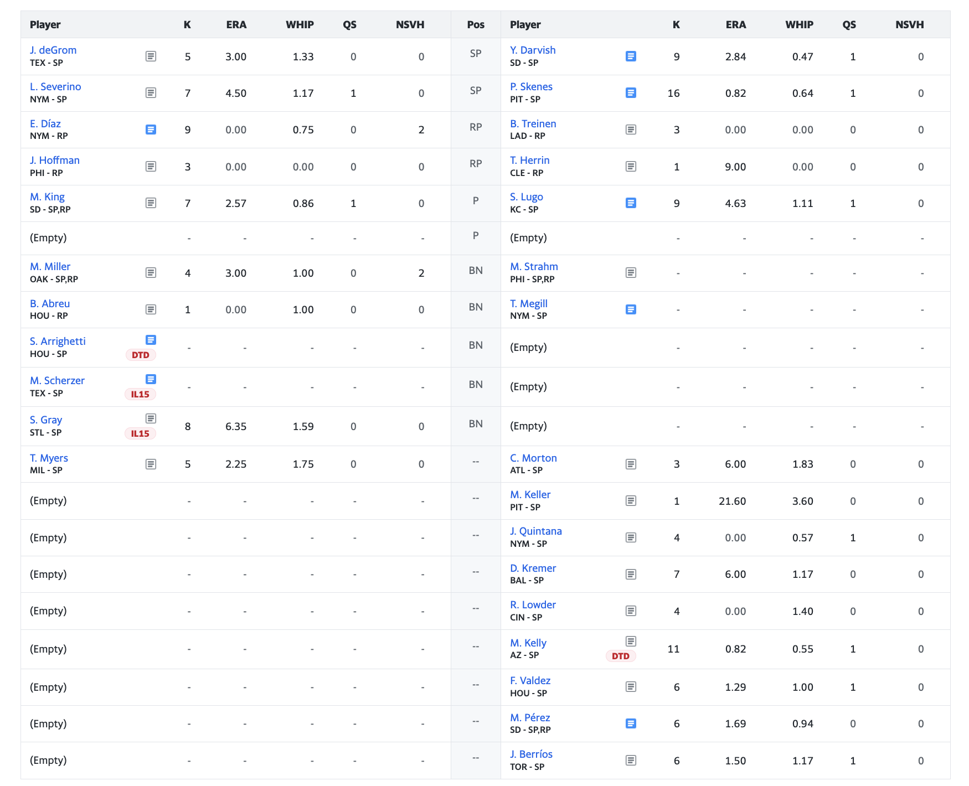Open M. King player link
The image size is (969, 786).
tap(47, 196)
